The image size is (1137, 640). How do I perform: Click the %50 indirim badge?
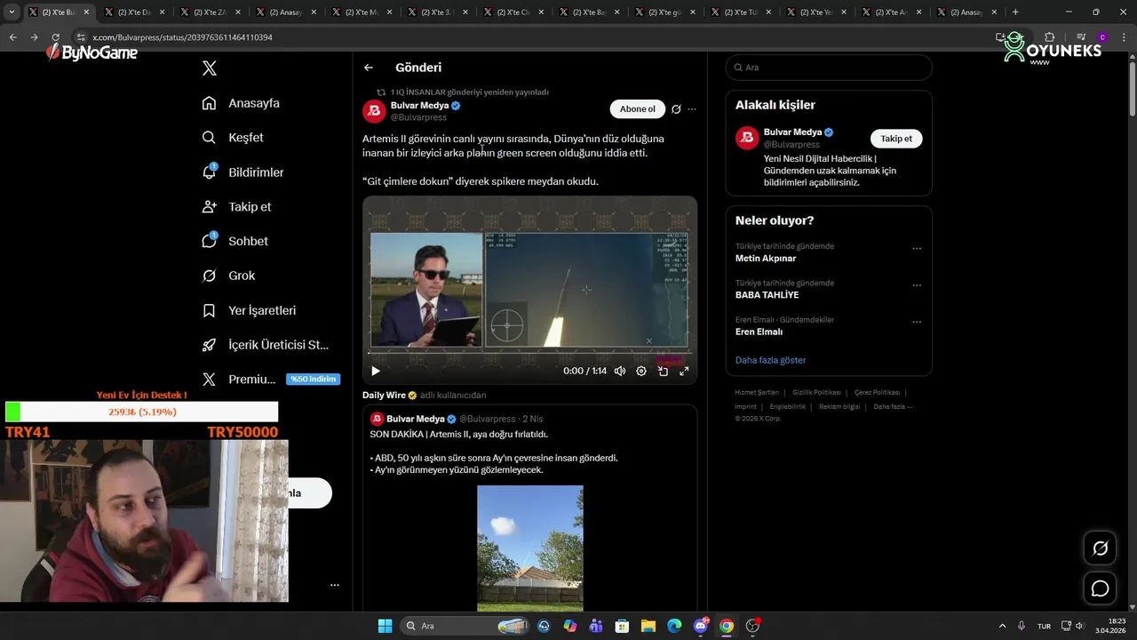(x=313, y=380)
